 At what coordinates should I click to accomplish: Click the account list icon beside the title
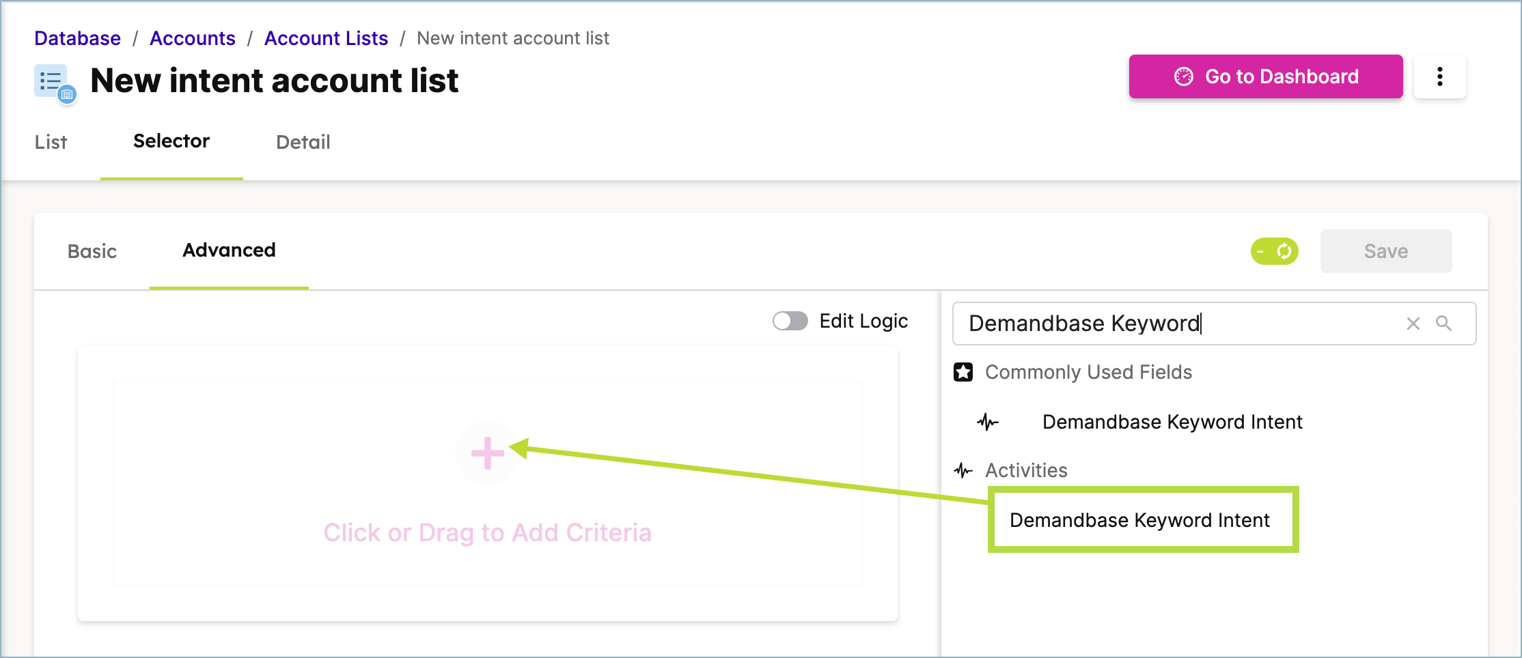pyautogui.click(x=54, y=83)
